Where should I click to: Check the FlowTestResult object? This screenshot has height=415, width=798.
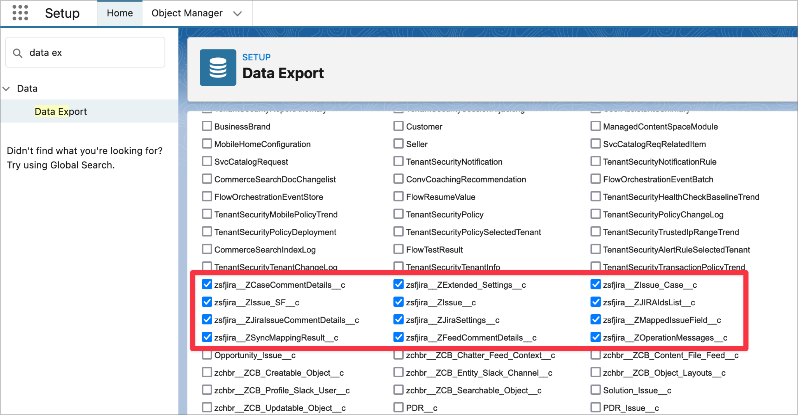coord(398,249)
